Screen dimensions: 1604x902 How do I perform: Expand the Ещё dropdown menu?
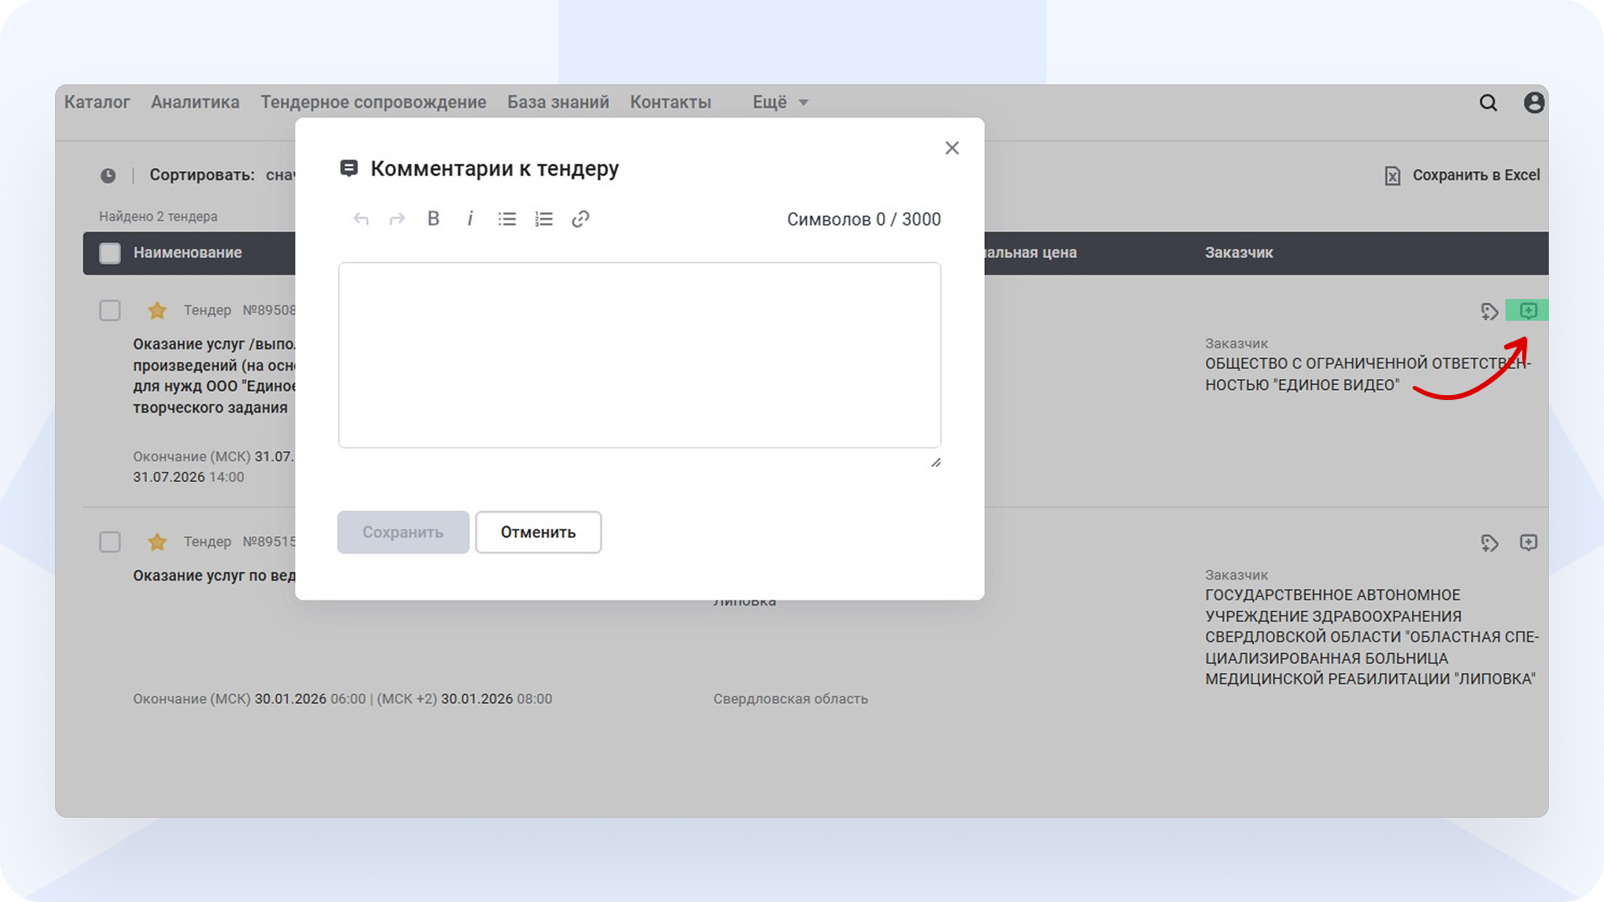click(780, 102)
